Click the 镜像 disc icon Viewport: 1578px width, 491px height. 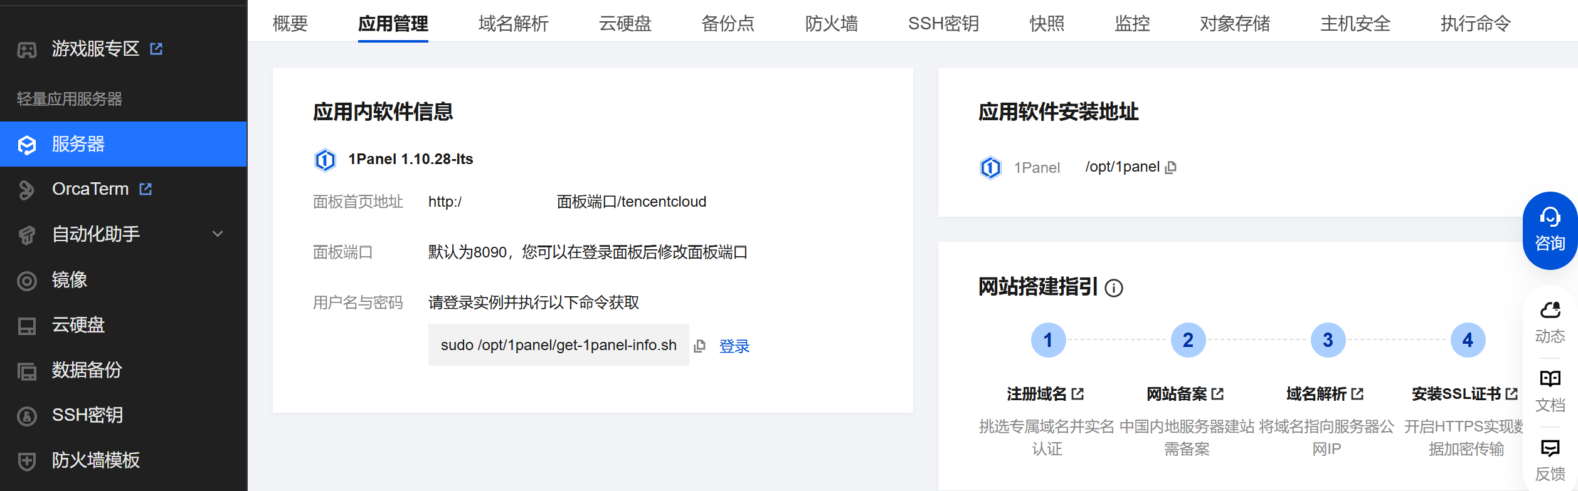[x=27, y=281]
